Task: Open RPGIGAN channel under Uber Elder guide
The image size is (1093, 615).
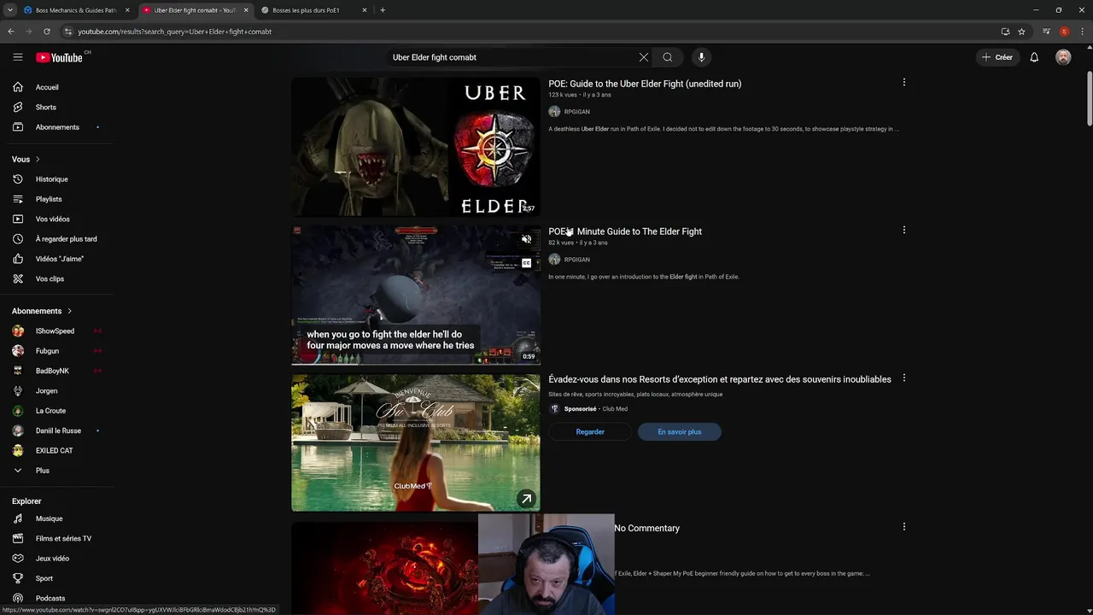Action: tap(576, 112)
